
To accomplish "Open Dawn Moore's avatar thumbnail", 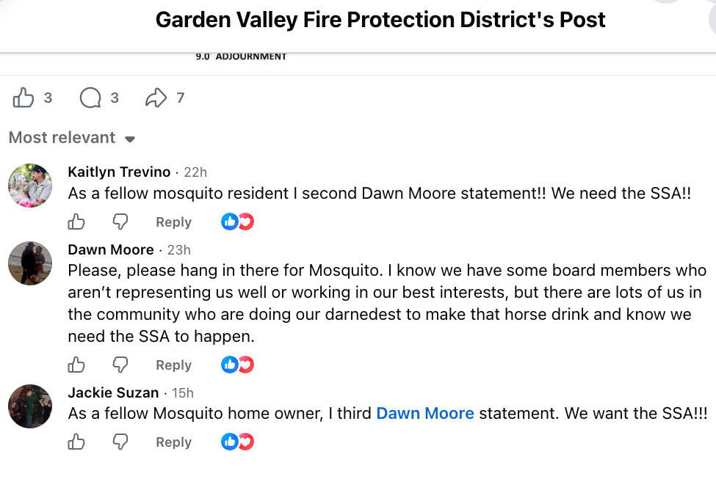I will [x=30, y=263].
